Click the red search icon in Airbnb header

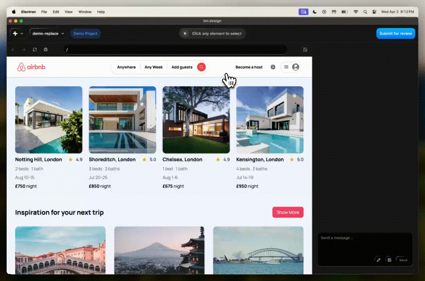[x=201, y=67]
